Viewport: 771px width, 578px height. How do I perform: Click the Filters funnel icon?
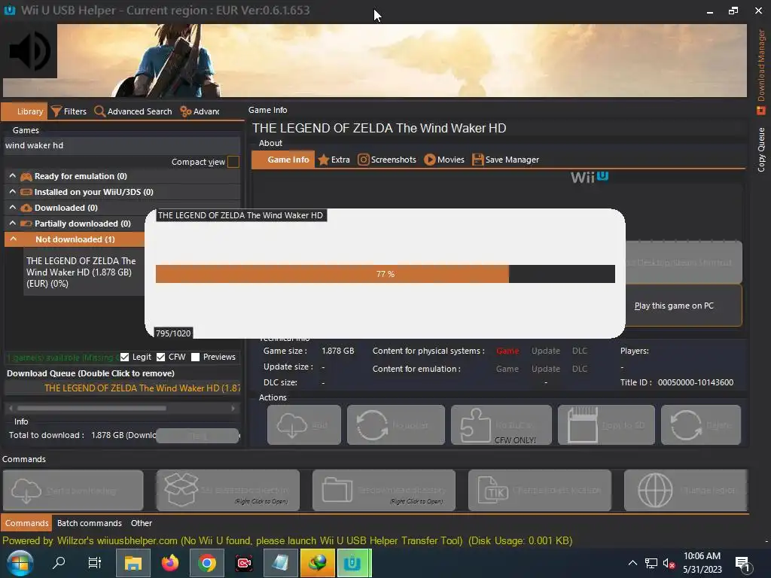(56, 111)
